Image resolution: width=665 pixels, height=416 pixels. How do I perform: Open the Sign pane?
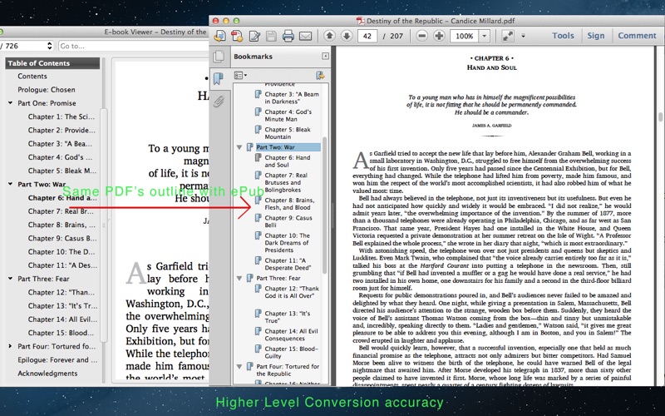coord(595,36)
